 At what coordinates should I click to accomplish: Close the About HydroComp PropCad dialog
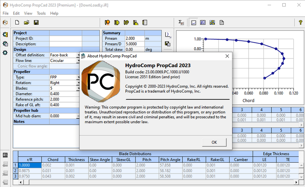227,56
